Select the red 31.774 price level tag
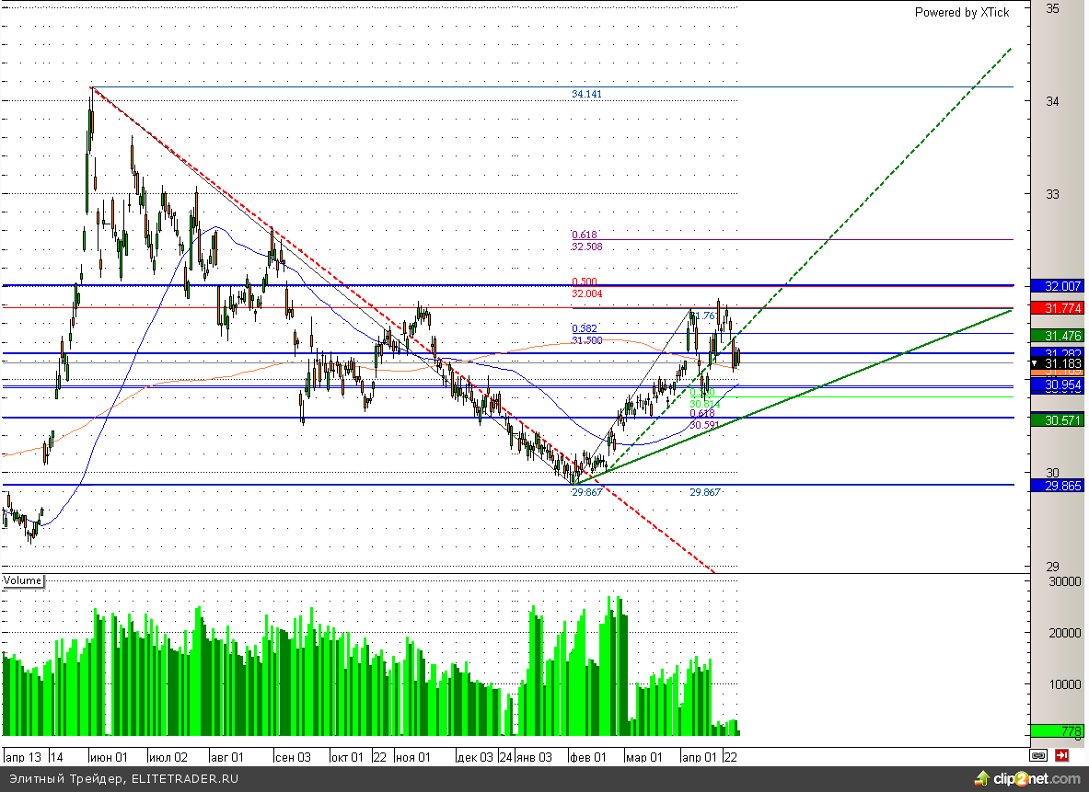The height and width of the screenshot is (792, 1089). pos(1057,307)
